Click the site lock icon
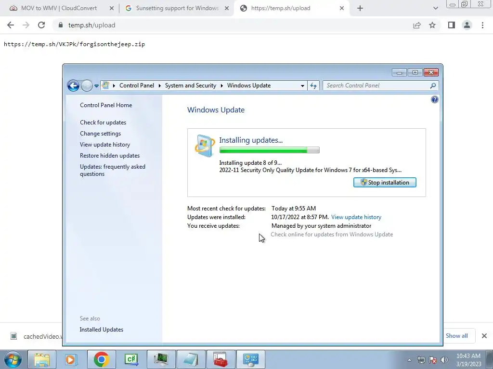The width and height of the screenshot is (493, 369). pos(61,25)
